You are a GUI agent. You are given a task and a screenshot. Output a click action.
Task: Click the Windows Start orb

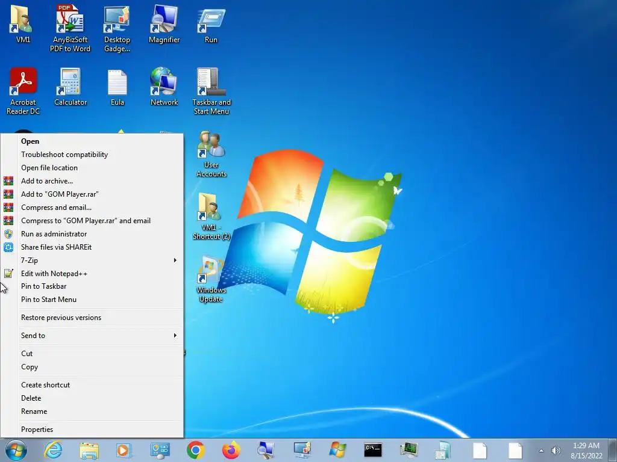pos(16,450)
